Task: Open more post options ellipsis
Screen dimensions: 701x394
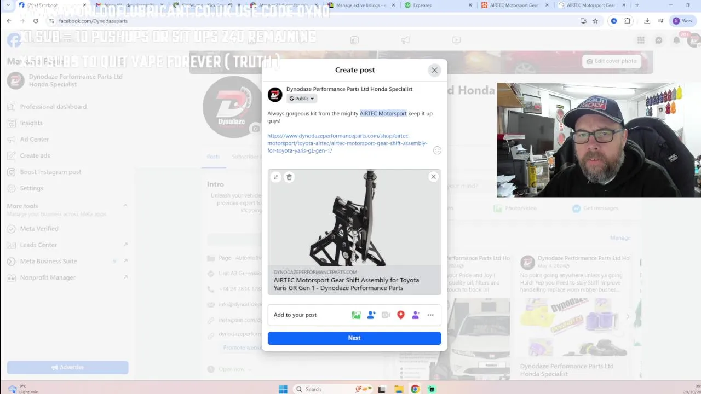Action: [x=430, y=315]
